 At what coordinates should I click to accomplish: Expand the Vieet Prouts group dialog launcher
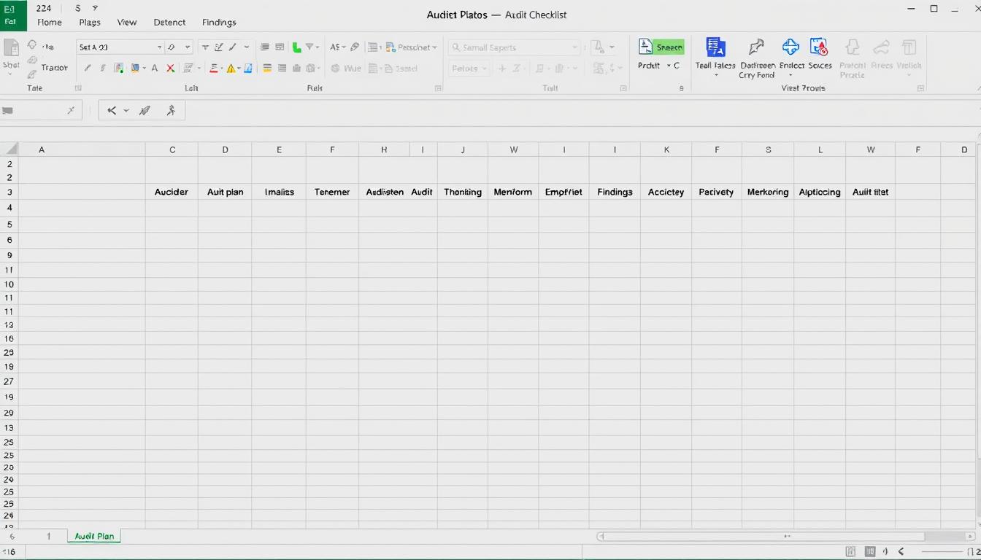(920, 88)
